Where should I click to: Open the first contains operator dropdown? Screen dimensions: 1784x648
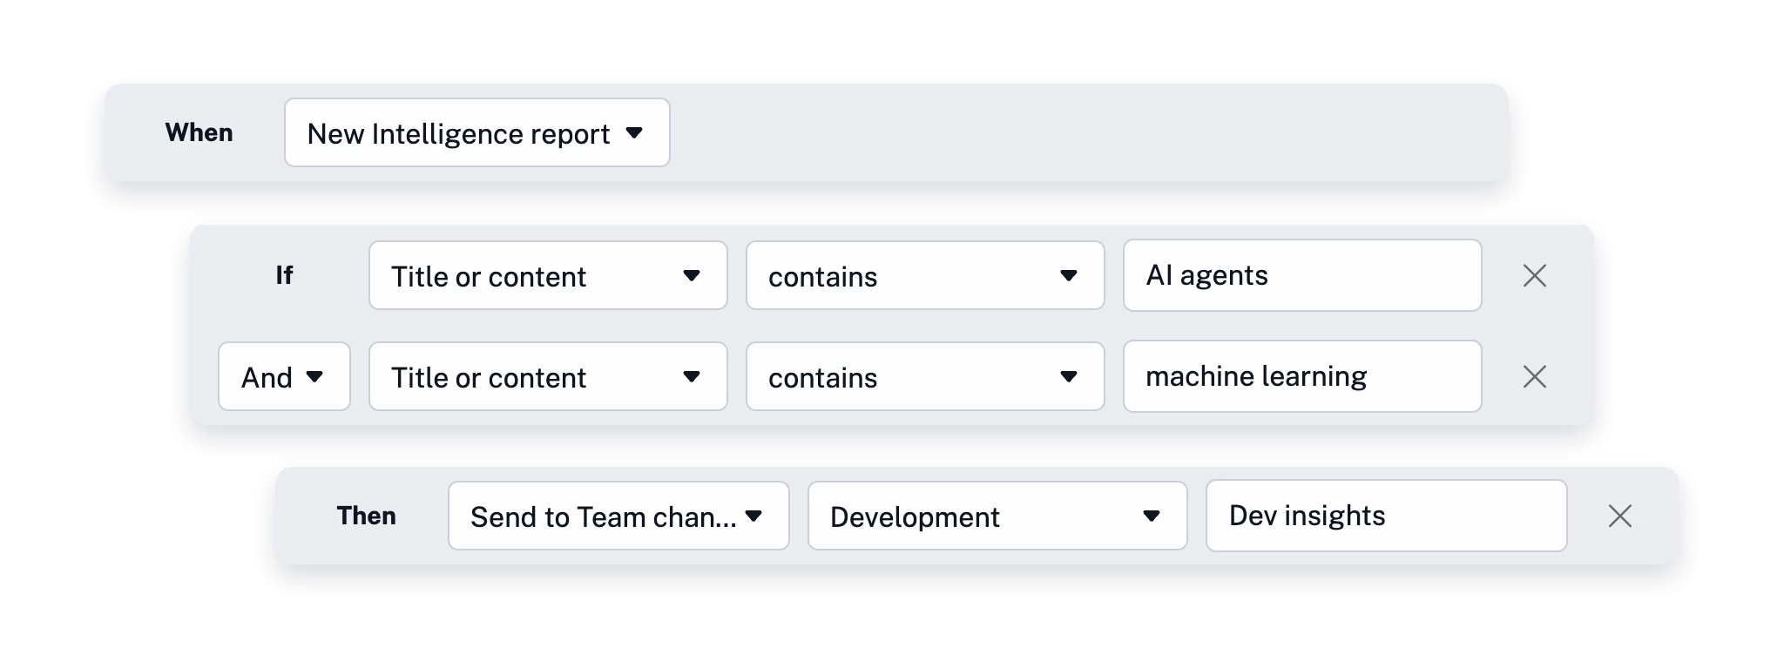(x=924, y=275)
